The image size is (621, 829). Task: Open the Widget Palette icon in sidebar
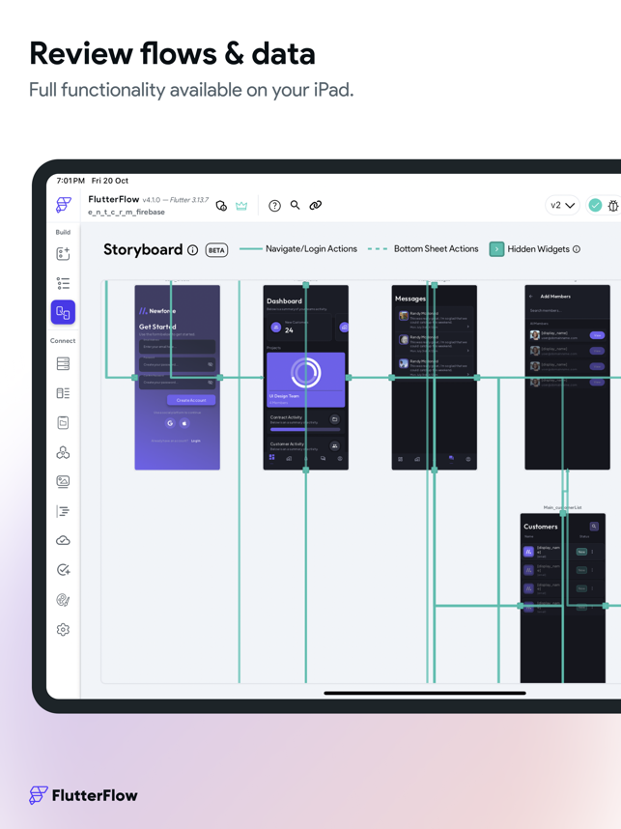tap(63, 254)
